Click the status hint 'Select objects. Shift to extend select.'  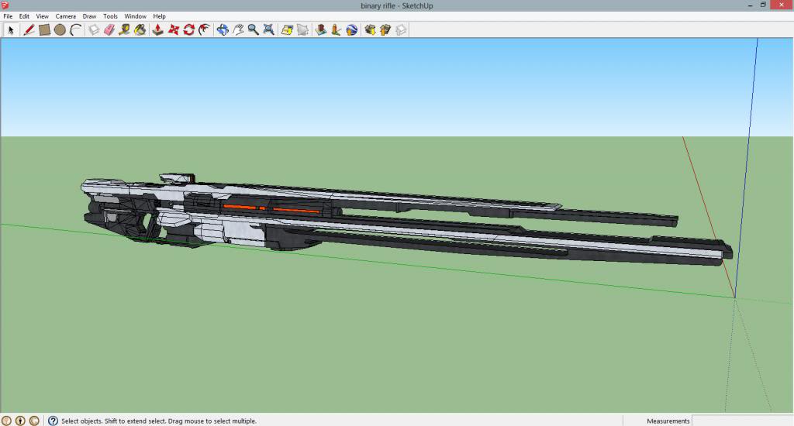point(112,421)
